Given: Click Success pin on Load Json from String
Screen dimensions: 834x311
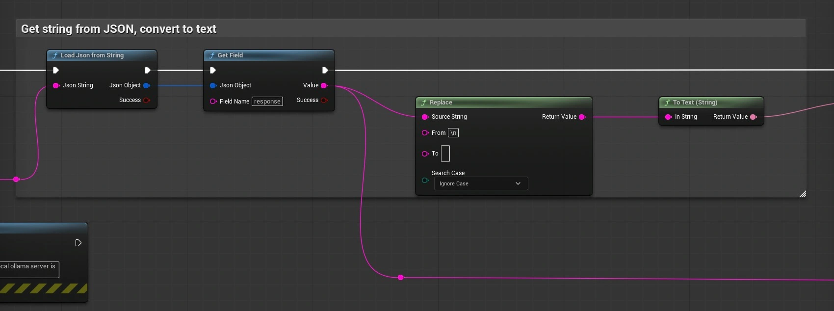Looking at the screenshot, I should 146,100.
